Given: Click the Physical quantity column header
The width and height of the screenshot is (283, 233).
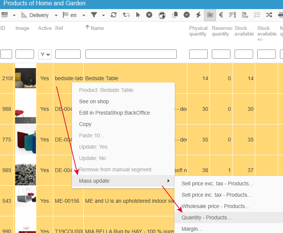Looking at the screenshot, I should coord(198,31).
